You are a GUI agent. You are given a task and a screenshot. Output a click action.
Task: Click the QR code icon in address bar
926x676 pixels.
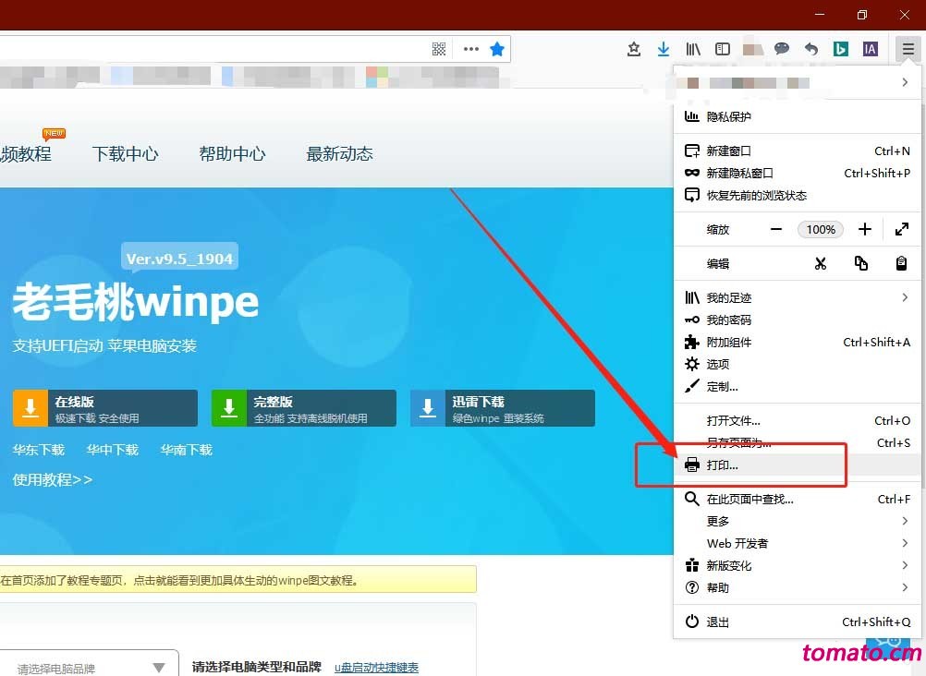[x=439, y=49]
